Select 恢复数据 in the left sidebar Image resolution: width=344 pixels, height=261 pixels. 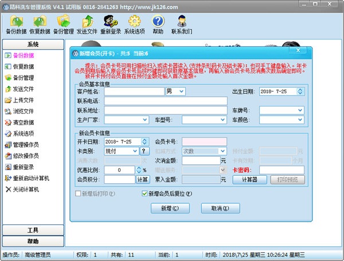click(x=19, y=66)
